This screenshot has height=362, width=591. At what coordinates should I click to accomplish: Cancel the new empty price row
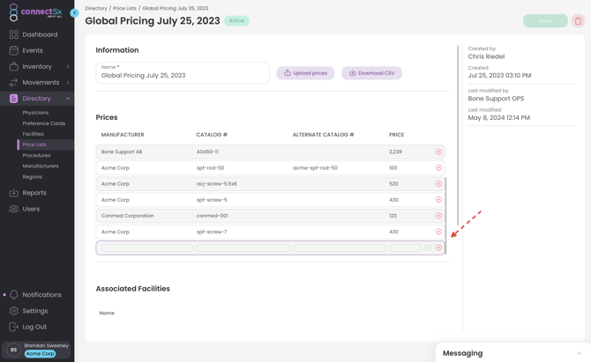[x=439, y=248]
